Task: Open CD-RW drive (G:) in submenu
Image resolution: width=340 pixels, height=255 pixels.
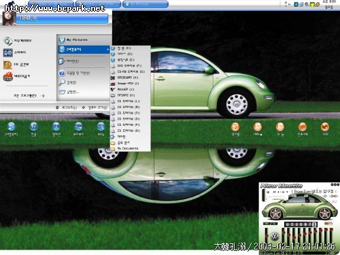Action: tap(130, 72)
